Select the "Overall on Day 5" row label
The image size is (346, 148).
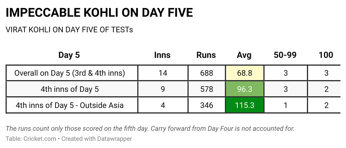[x=69, y=73]
